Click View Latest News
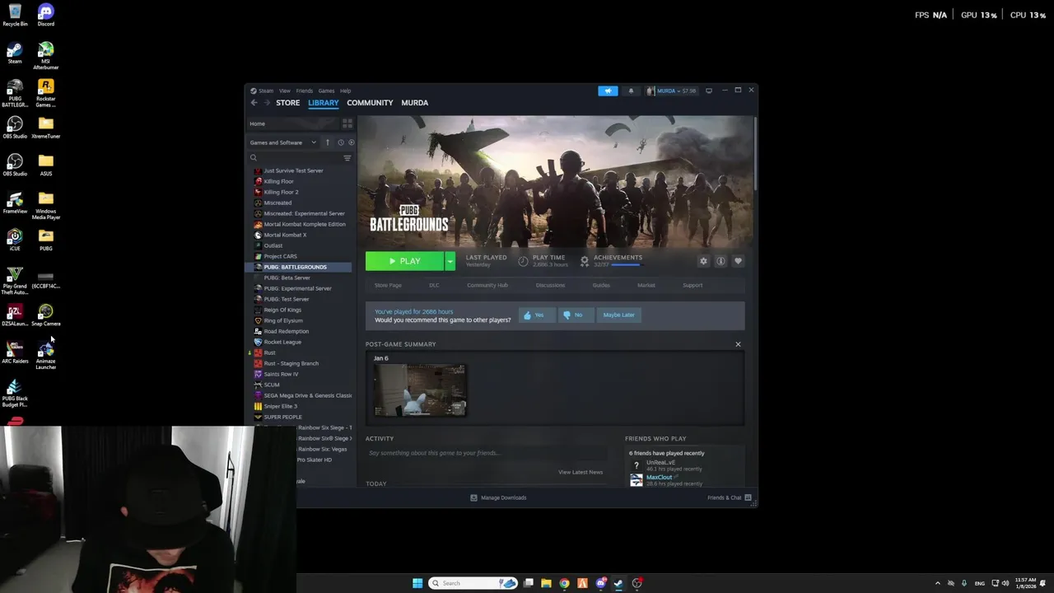1054x593 pixels. [x=581, y=472]
